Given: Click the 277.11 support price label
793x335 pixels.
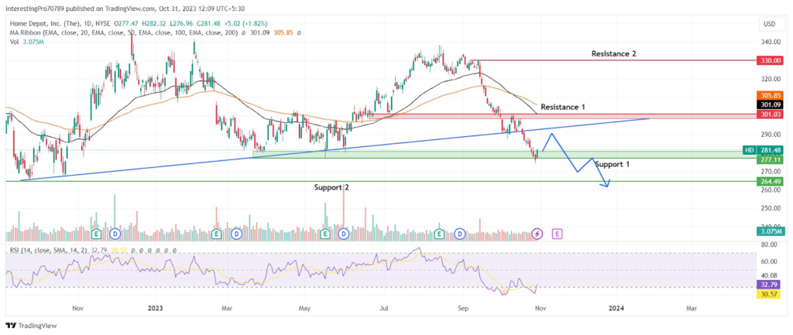Looking at the screenshot, I should click(769, 159).
